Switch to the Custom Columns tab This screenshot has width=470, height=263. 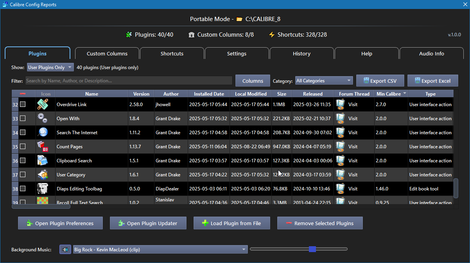[107, 53]
